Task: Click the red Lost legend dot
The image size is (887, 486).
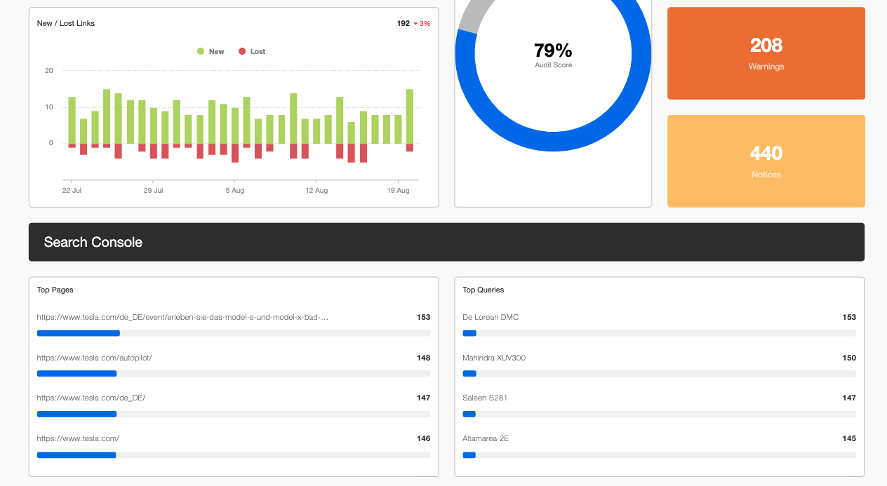Action: 242,51
